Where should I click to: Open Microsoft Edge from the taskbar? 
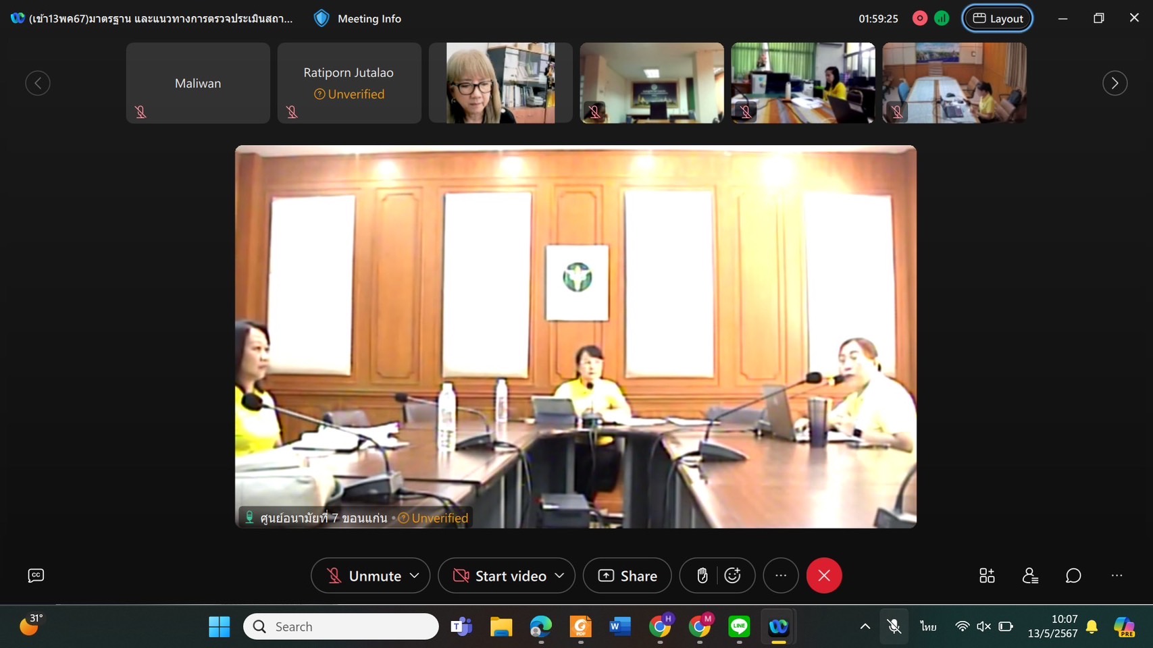tap(541, 626)
